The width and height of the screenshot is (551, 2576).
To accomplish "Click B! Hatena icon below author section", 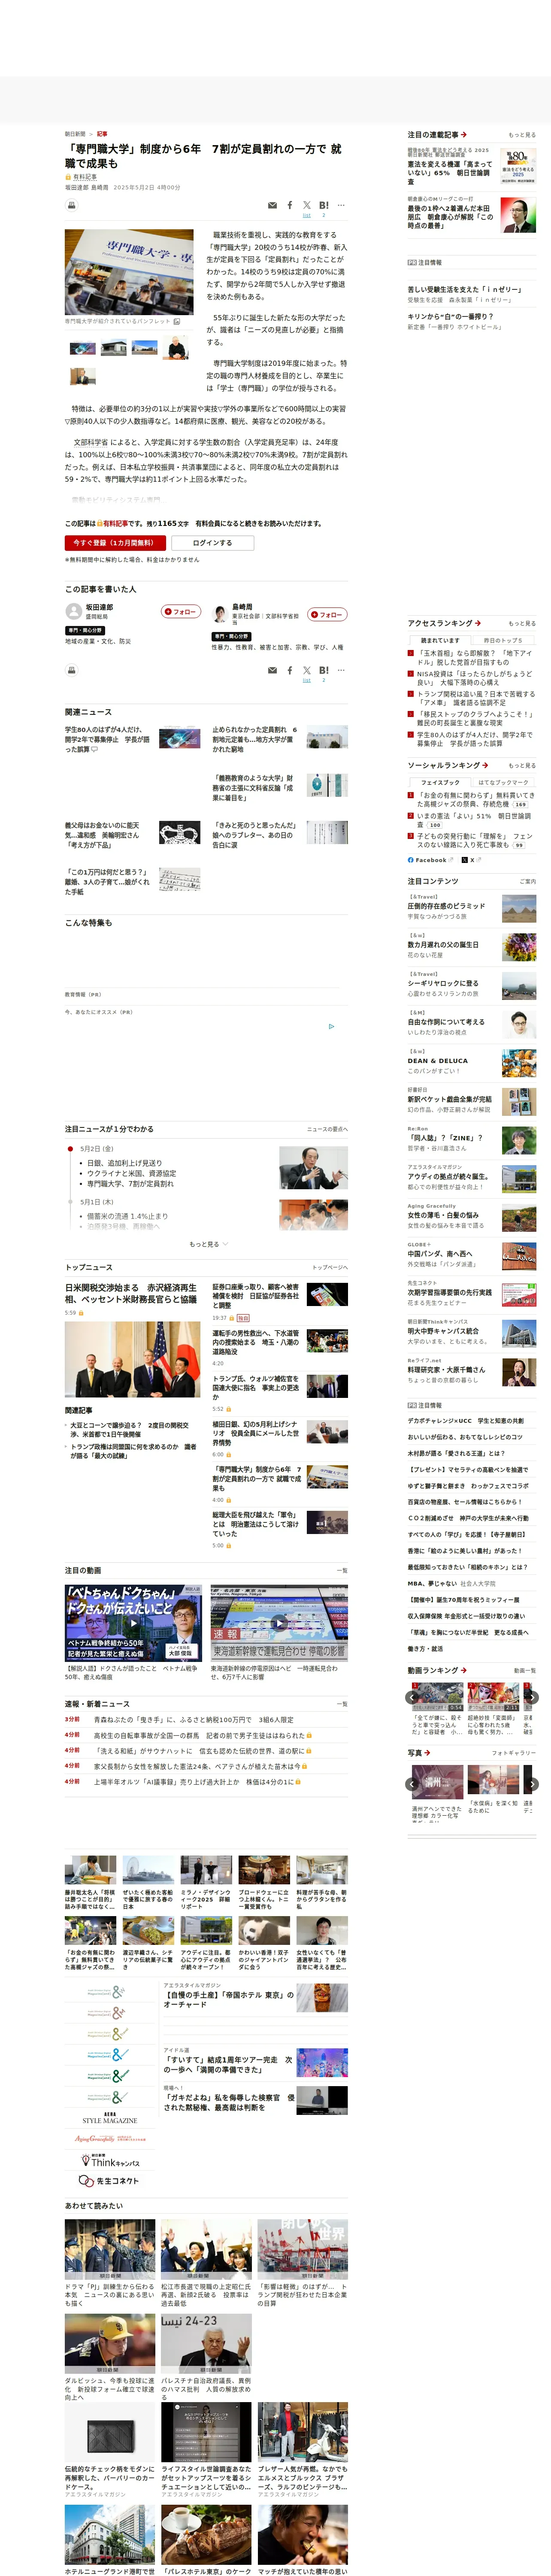I will 324,670.
